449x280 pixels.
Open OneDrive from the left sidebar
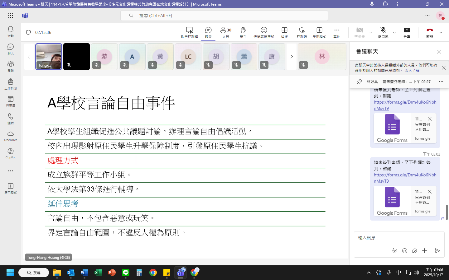click(x=11, y=136)
